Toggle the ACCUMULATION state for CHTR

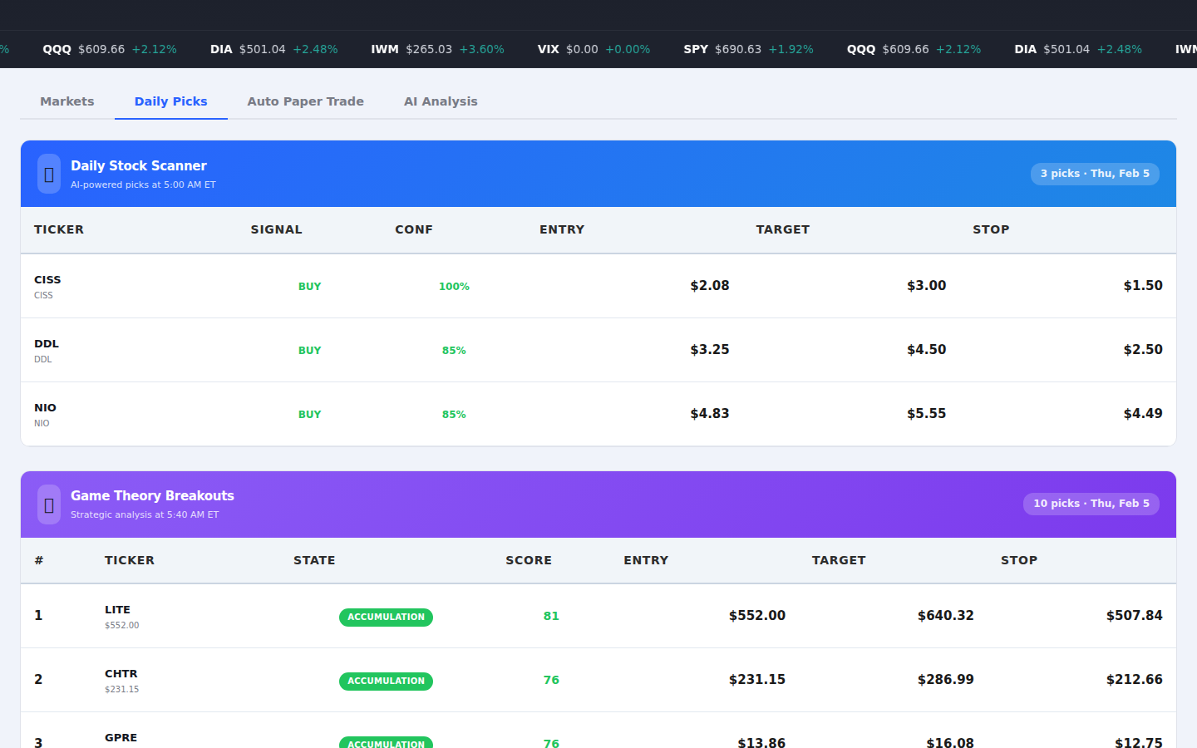point(386,681)
